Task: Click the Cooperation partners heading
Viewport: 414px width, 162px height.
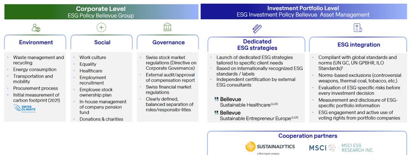Action: point(307,136)
